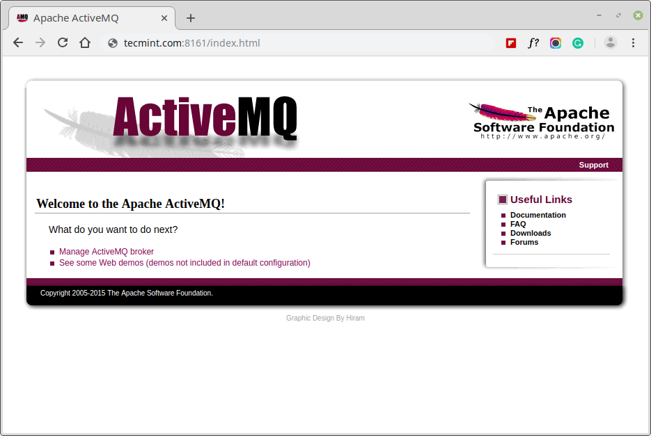
Task: Open the Chrome three-dot menu
Action: pyautogui.click(x=633, y=42)
